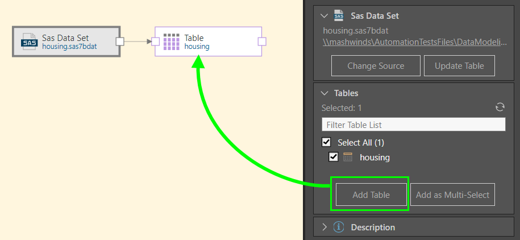
Task: Click the SAS icon in the panel header
Action: [339, 15]
